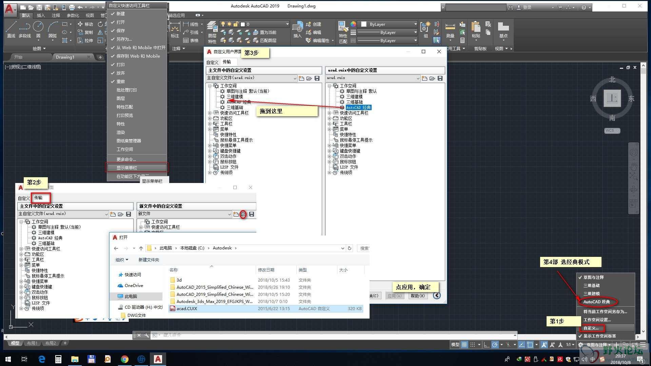Switch to the 插入 ribbon tab

click(41, 15)
